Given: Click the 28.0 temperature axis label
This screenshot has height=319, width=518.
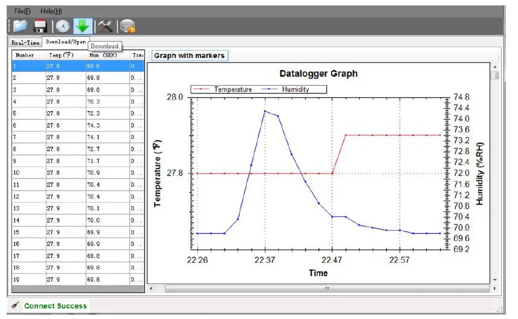Looking at the screenshot, I should coord(174,97).
